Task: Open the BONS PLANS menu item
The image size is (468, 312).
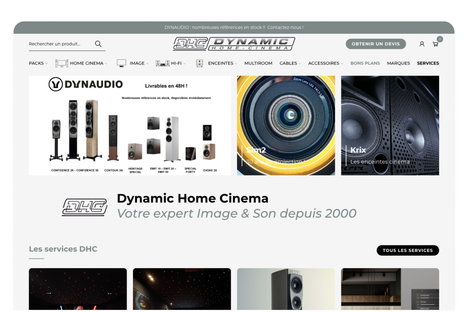Action: pos(365,63)
